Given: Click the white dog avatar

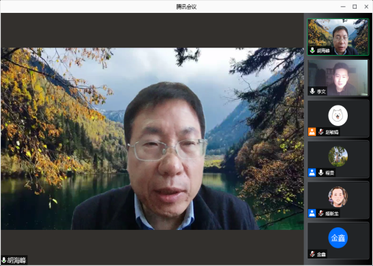Looking at the screenshot, I should click(338, 116).
